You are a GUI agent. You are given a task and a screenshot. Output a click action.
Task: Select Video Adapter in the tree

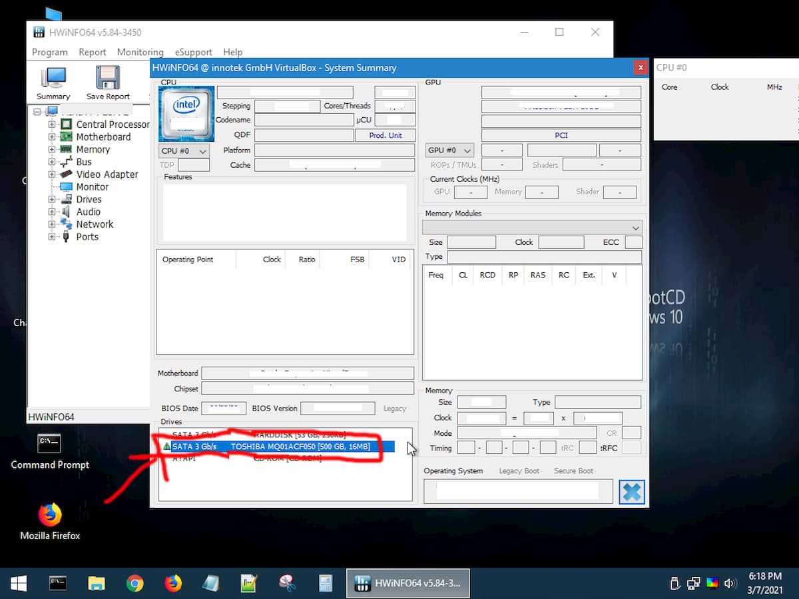[x=107, y=174]
